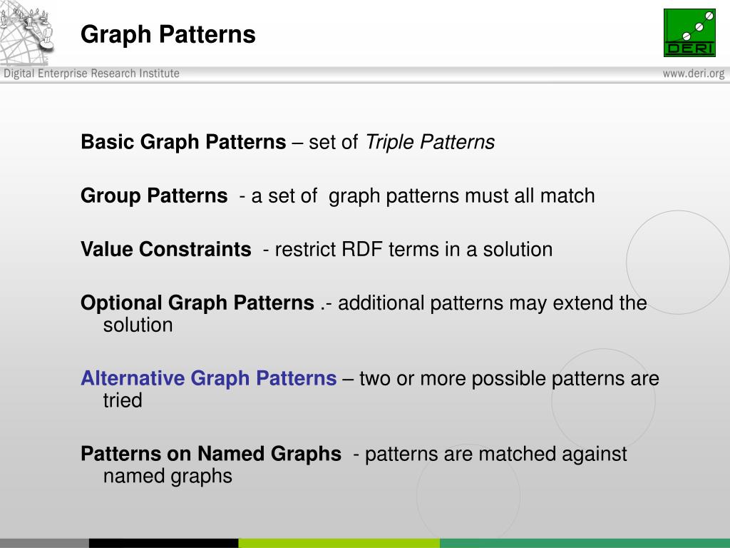Click the Optional Graph Patterns heading

tap(197, 303)
